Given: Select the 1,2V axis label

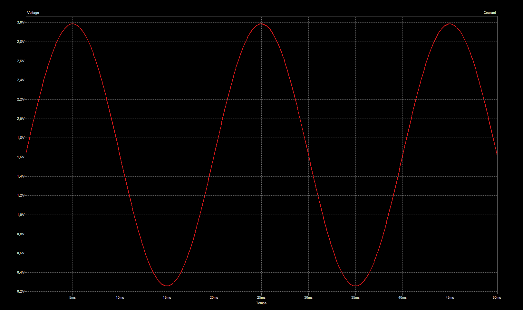Looking at the screenshot, I should coord(21,195).
